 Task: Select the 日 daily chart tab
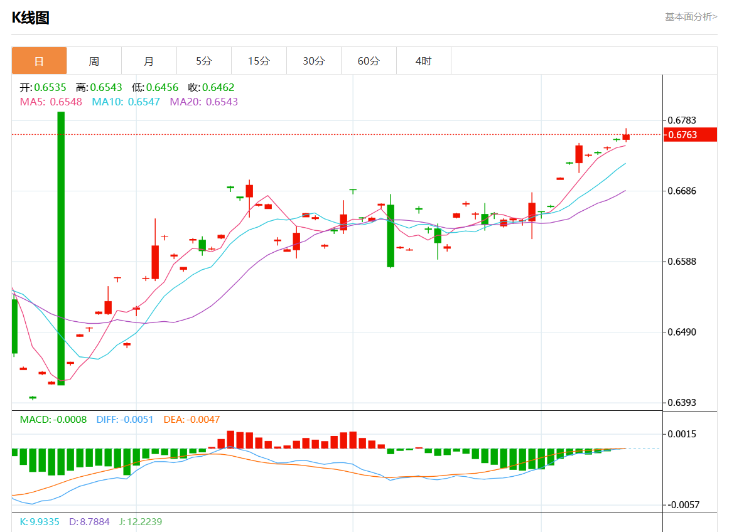tap(39, 61)
